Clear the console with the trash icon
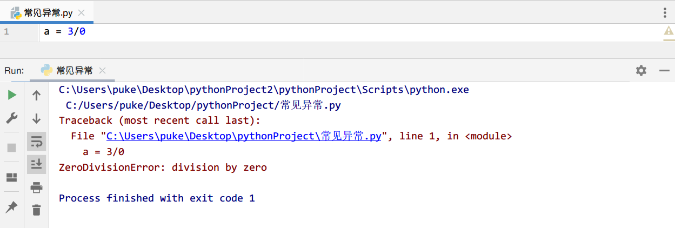Screen dimensions: 675x228 coord(37,210)
